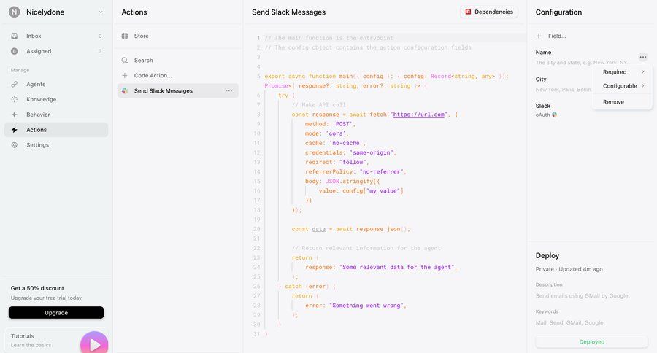The height and width of the screenshot is (353, 657).
Task: Click the Settings gear icon
Action: tap(15, 145)
